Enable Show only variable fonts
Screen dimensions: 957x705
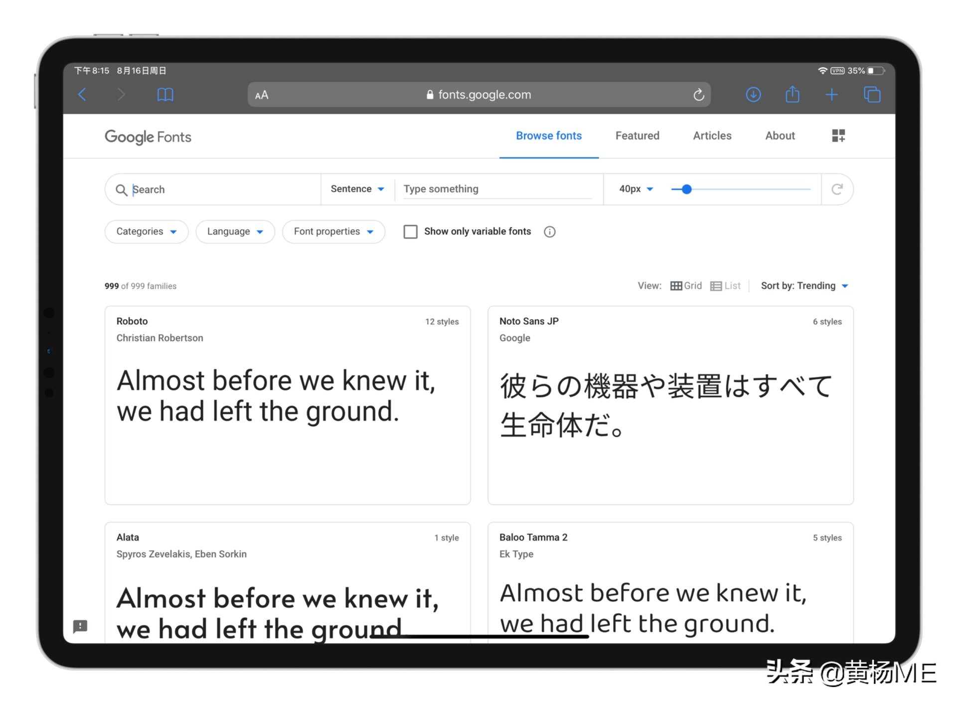click(x=411, y=232)
